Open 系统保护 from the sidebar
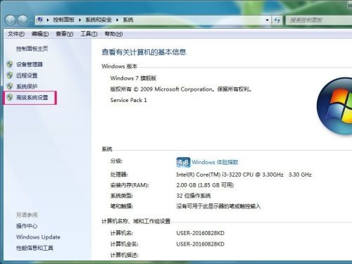 (27, 87)
